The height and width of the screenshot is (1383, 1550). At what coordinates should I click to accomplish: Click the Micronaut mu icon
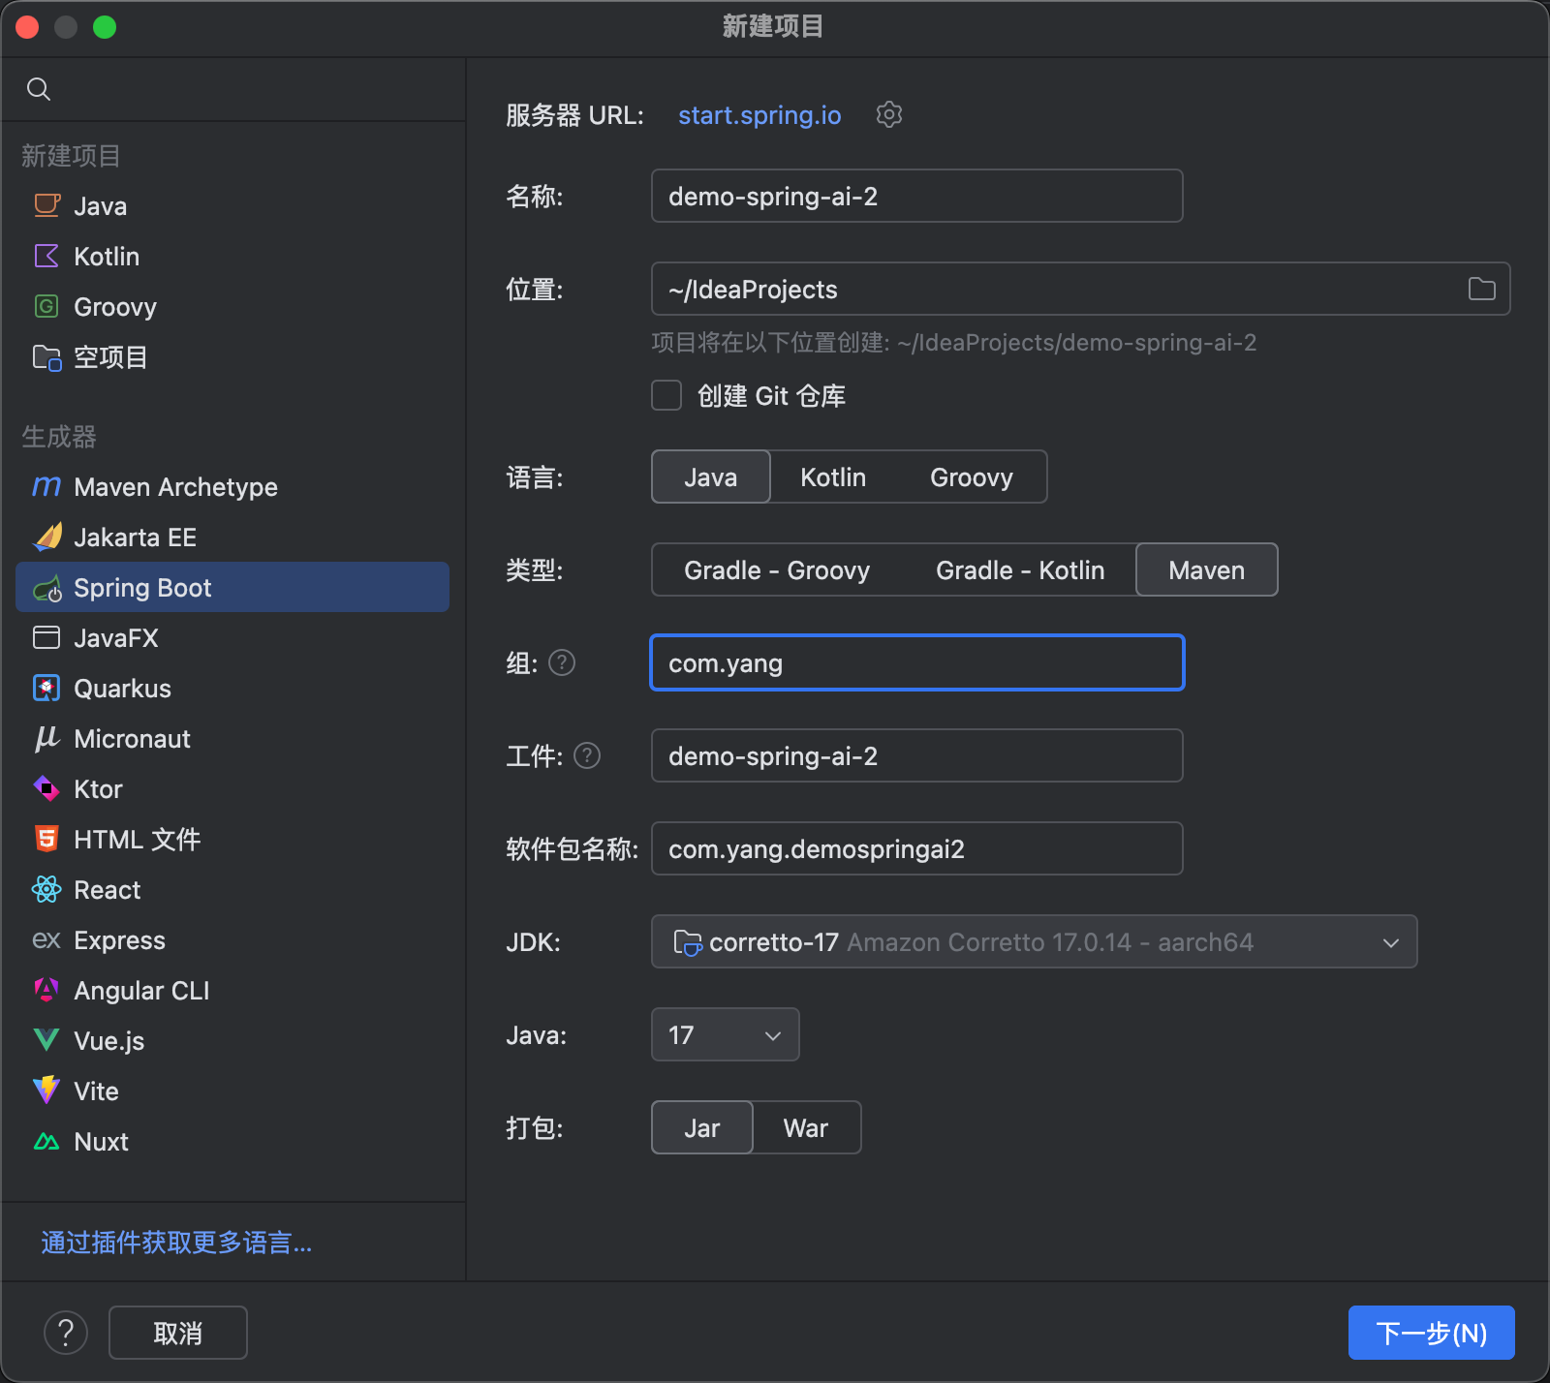tap(46, 738)
